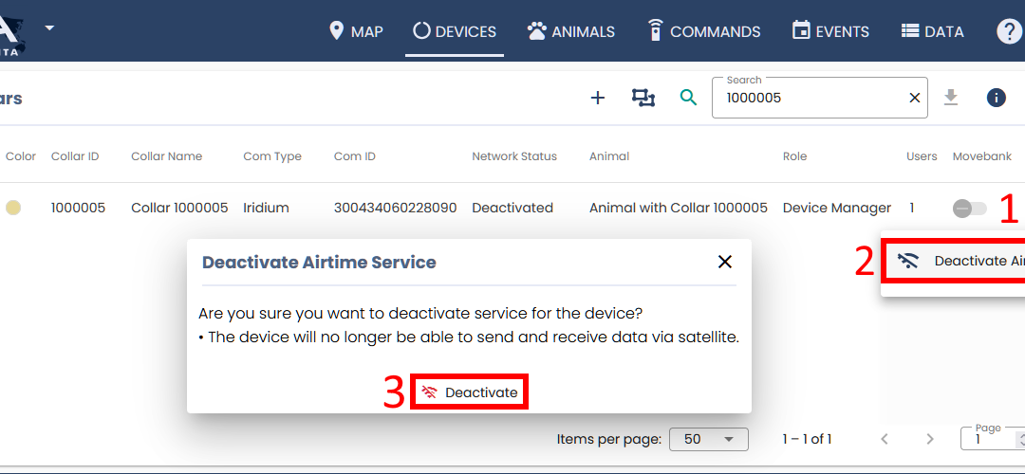The image size is (1025, 474).
Task: Expand the account dropdown arrow beside logo
Action: (x=49, y=27)
